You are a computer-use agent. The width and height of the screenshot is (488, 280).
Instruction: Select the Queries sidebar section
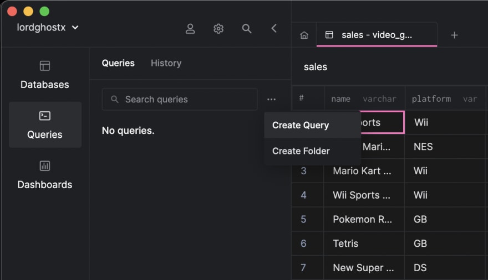point(45,125)
